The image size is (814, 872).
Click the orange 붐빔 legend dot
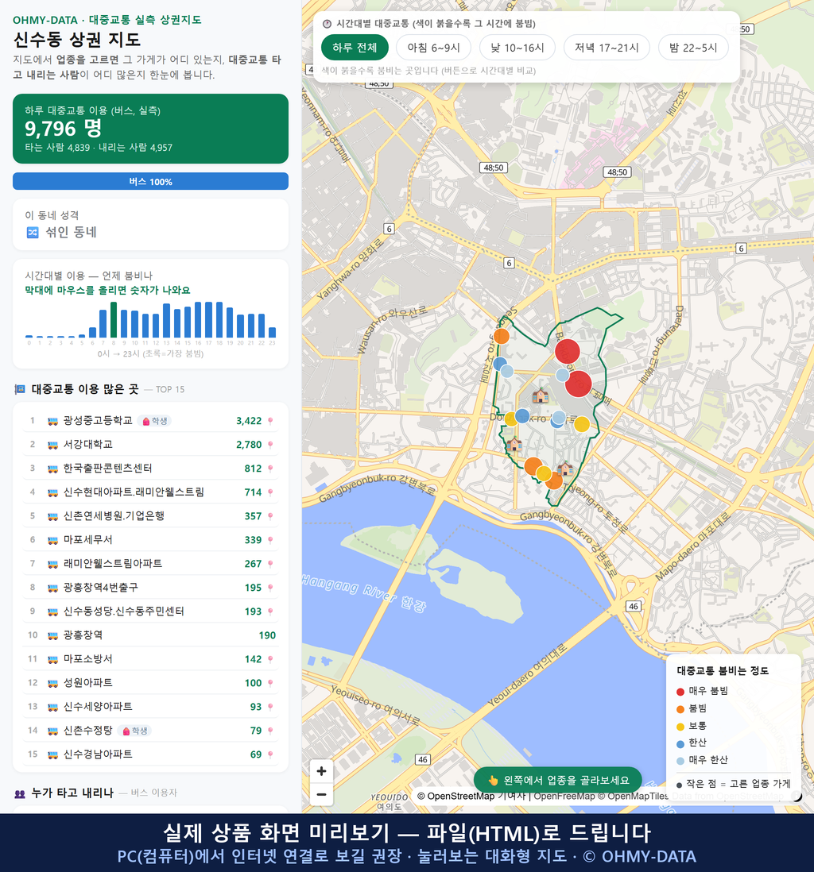pyautogui.click(x=680, y=709)
